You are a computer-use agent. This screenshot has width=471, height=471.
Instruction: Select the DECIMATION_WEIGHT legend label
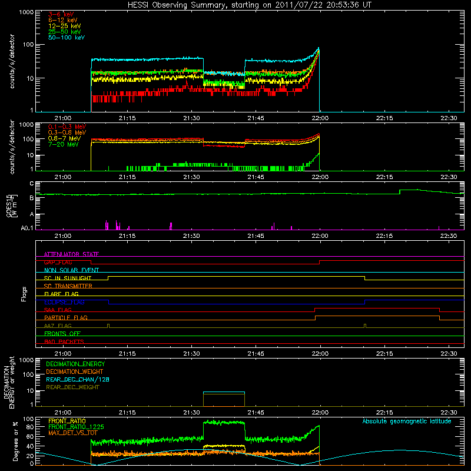tap(75, 372)
